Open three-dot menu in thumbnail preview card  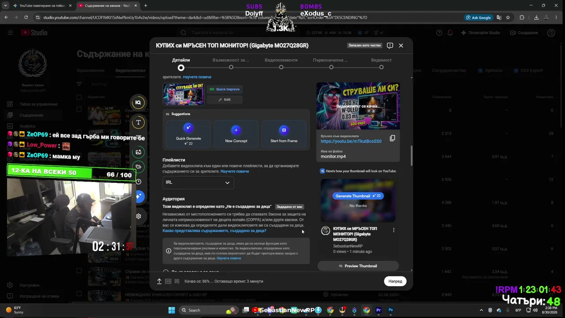click(x=393, y=230)
